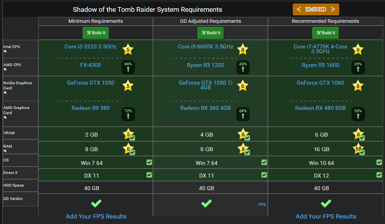The width and height of the screenshot is (385, 224).
Task: Click green check beside minimum DX 11
Action: pos(149,175)
